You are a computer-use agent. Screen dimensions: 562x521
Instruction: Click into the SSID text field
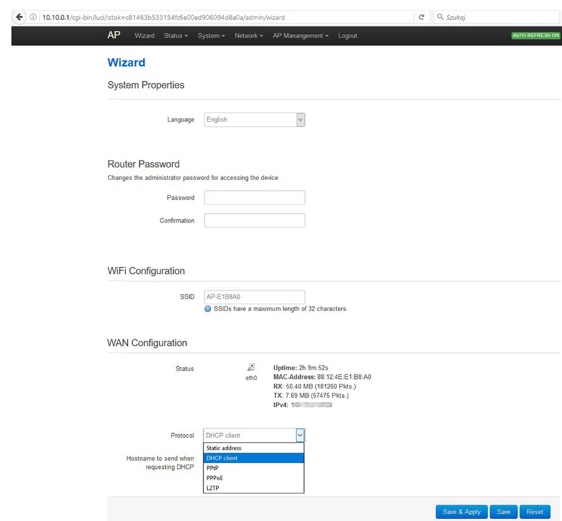(x=254, y=297)
